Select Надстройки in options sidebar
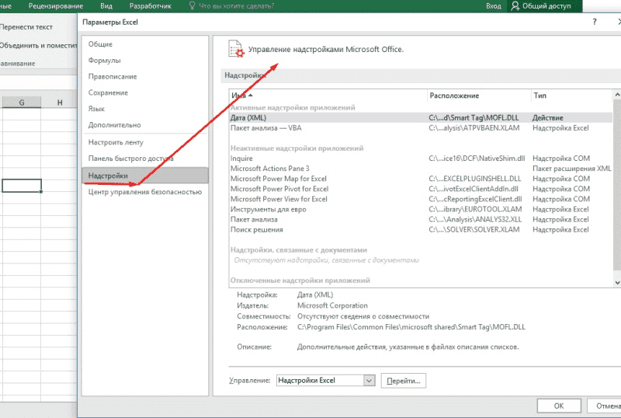This screenshot has height=418, width=621. tap(145, 176)
